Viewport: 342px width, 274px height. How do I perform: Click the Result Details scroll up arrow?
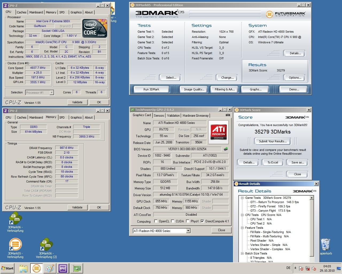coord(312,198)
